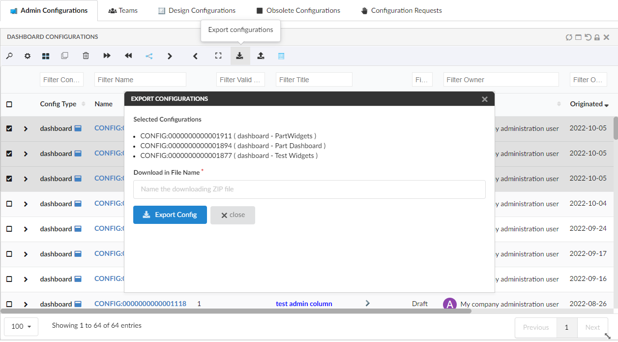
Task: Click the fast-forward double arrow icon
Action: point(107,56)
